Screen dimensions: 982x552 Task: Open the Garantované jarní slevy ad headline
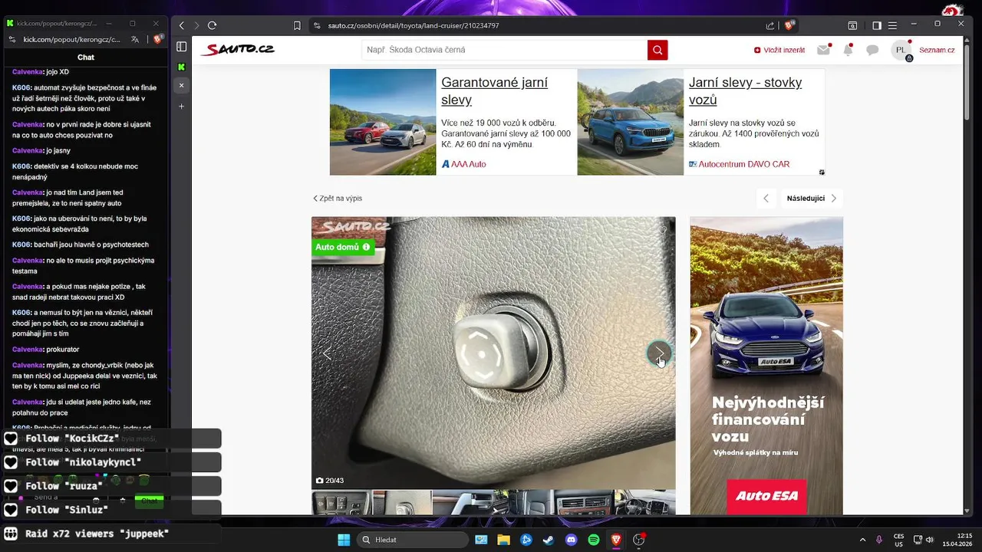(495, 90)
